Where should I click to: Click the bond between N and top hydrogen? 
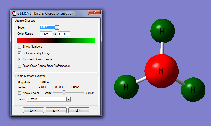162,48
